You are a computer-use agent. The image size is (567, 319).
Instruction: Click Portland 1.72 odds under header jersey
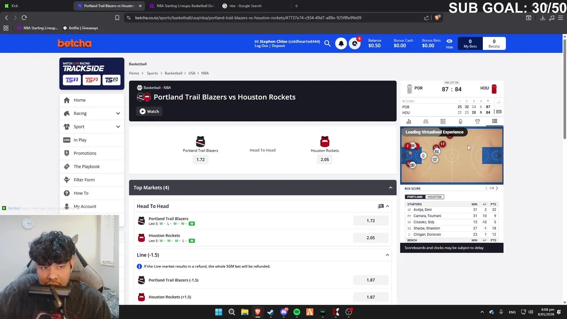[201, 159]
